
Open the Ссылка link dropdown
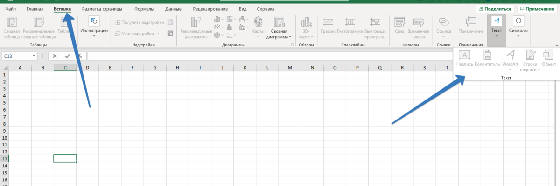[x=443, y=27]
